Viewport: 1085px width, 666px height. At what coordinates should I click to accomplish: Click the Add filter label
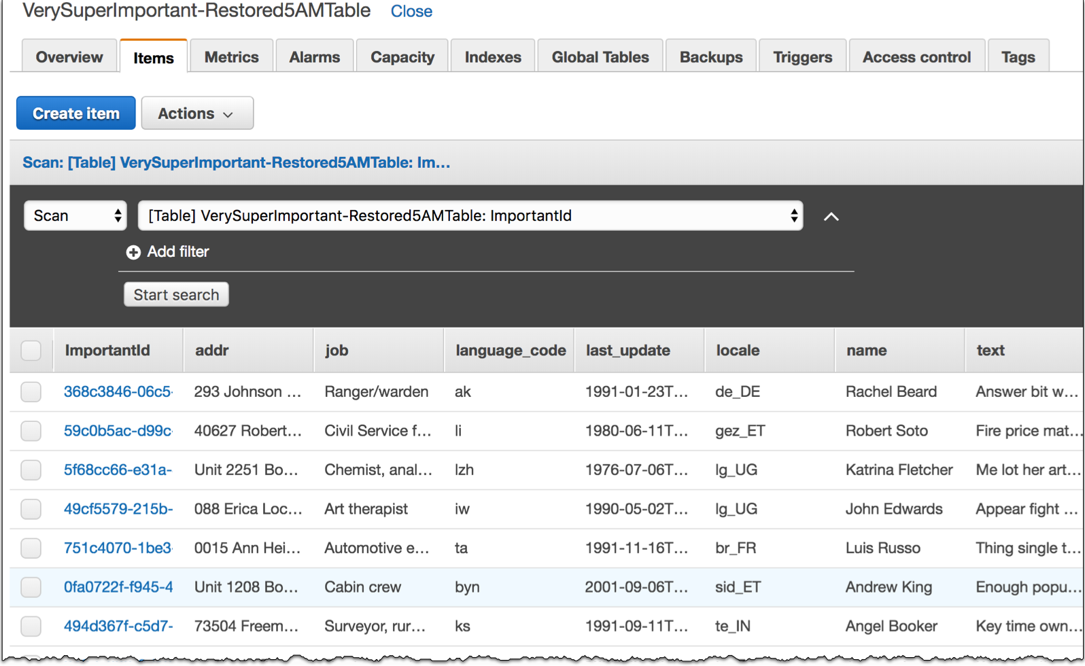(x=178, y=251)
